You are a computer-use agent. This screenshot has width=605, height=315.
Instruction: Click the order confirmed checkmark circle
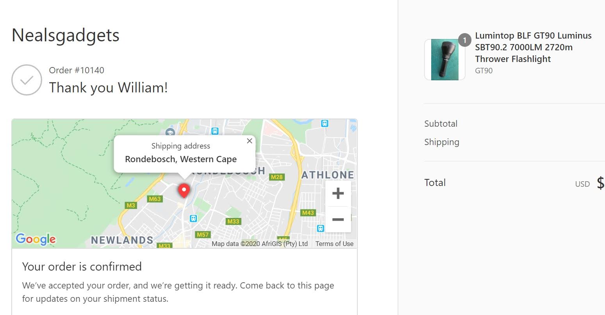(x=27, y=80)
